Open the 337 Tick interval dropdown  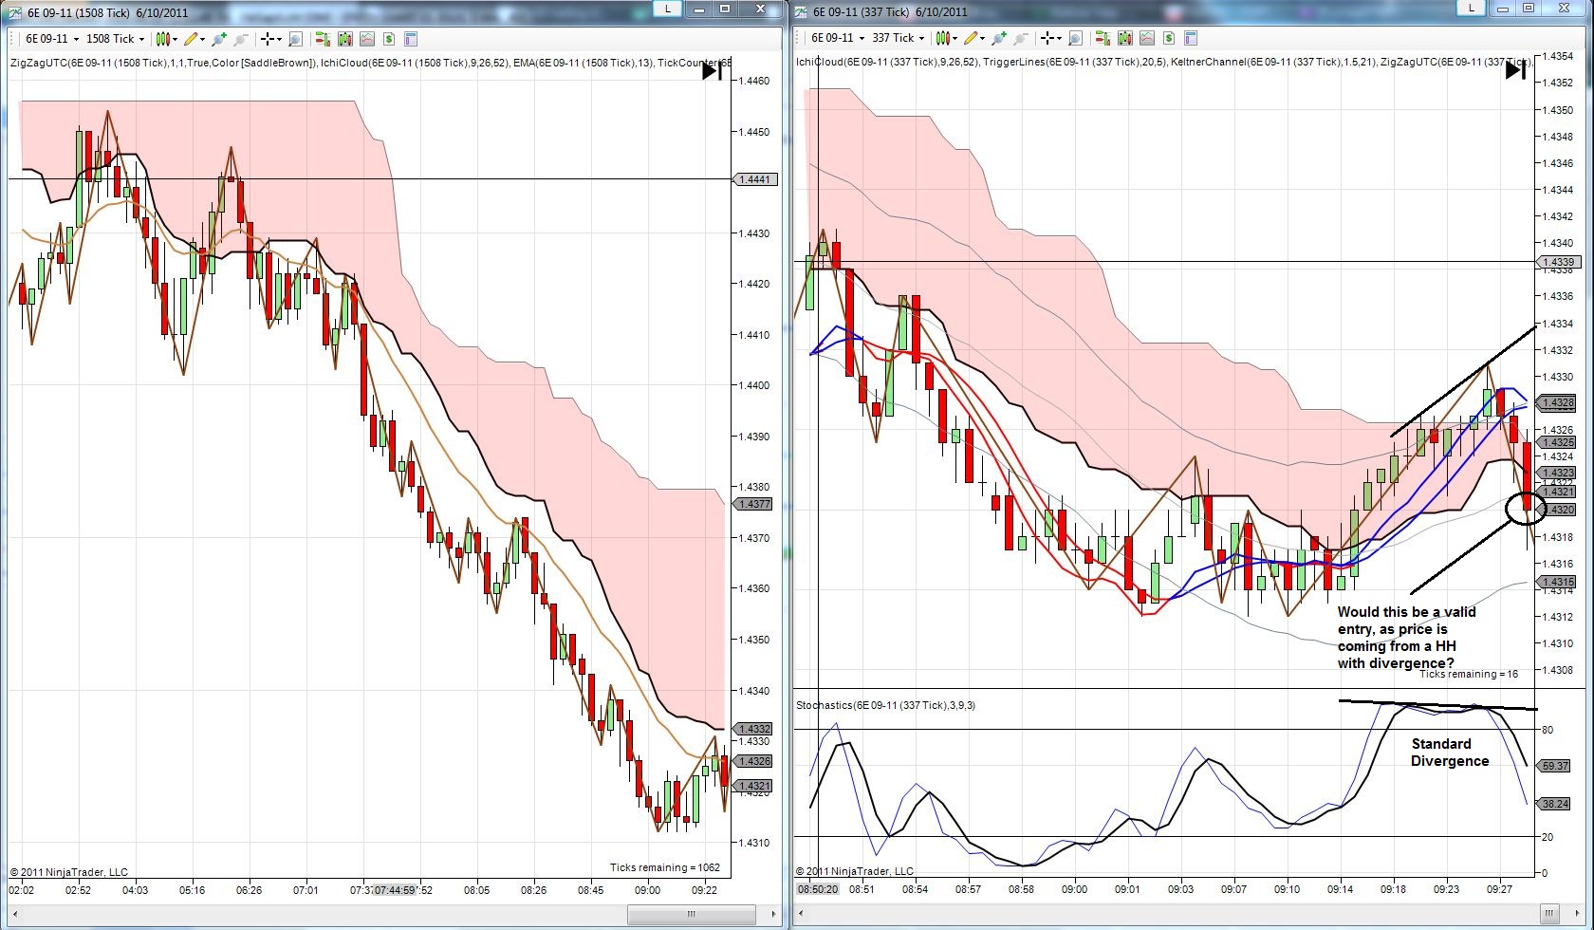pyautogui.click(x=898, y=38)
